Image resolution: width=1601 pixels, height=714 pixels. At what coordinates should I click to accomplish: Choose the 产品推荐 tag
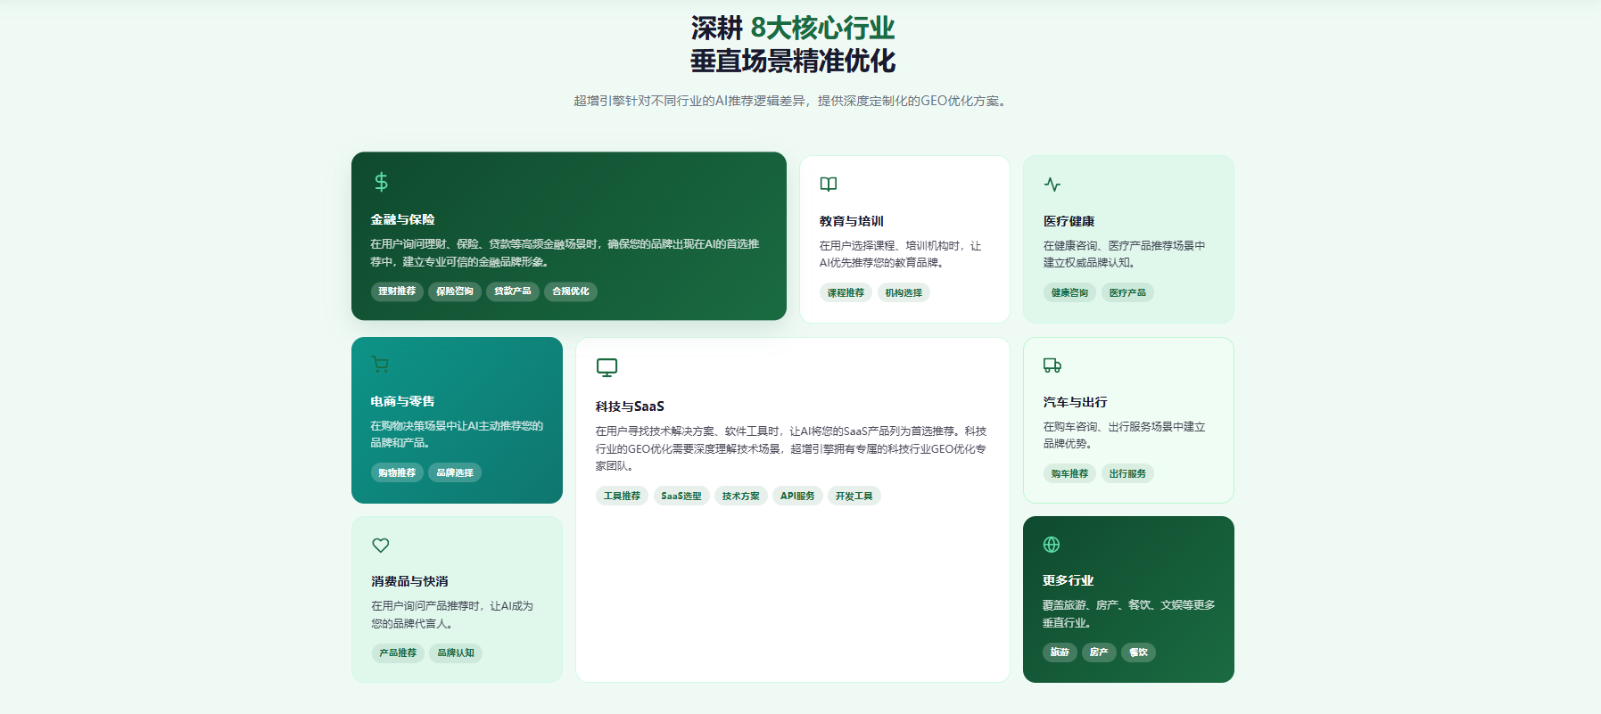click(398, 652)
